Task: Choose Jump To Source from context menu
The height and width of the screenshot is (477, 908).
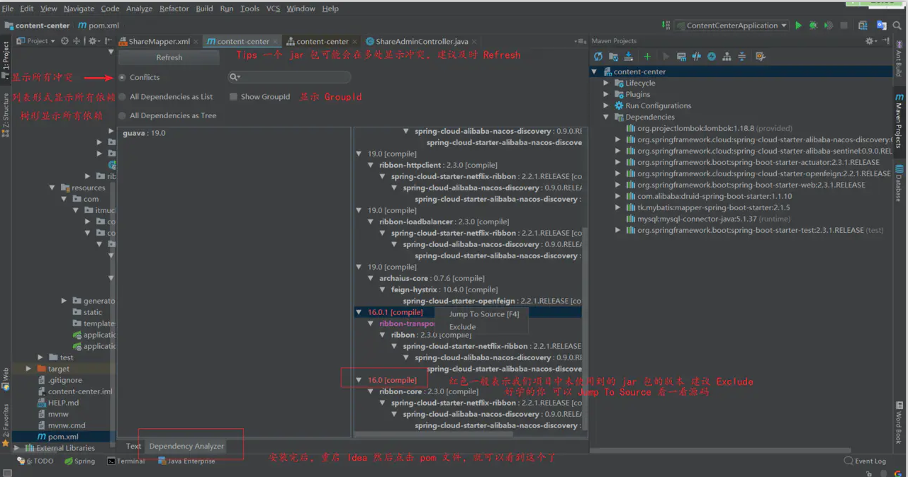Action: pyautogui.click(x=483, y=314)
